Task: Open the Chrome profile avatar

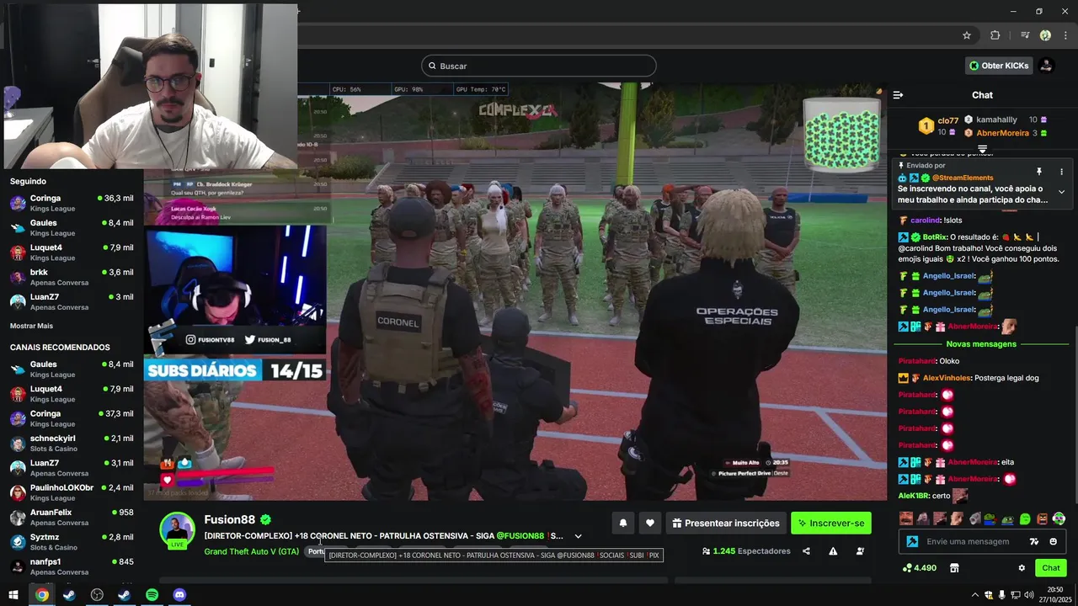Action: pos(1045,35)
